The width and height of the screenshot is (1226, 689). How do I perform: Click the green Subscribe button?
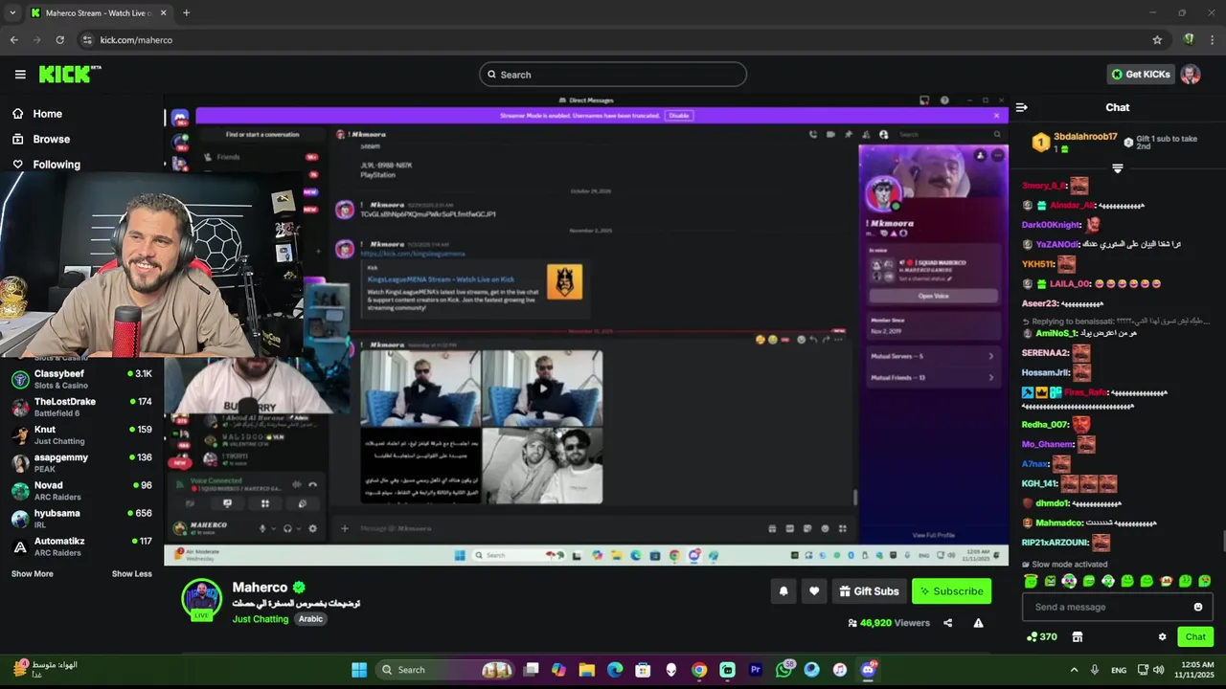coord(951,591)
